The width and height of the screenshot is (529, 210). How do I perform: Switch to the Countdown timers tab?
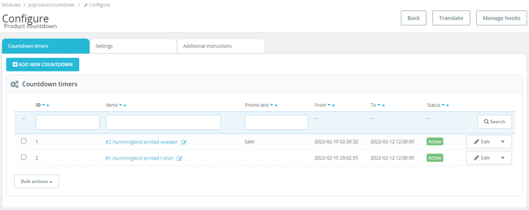pyautogui.click(x=45, y=46)
